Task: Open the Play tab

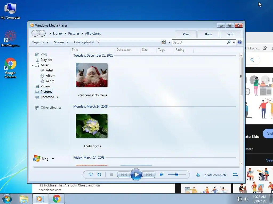Action: pos(186,34)
